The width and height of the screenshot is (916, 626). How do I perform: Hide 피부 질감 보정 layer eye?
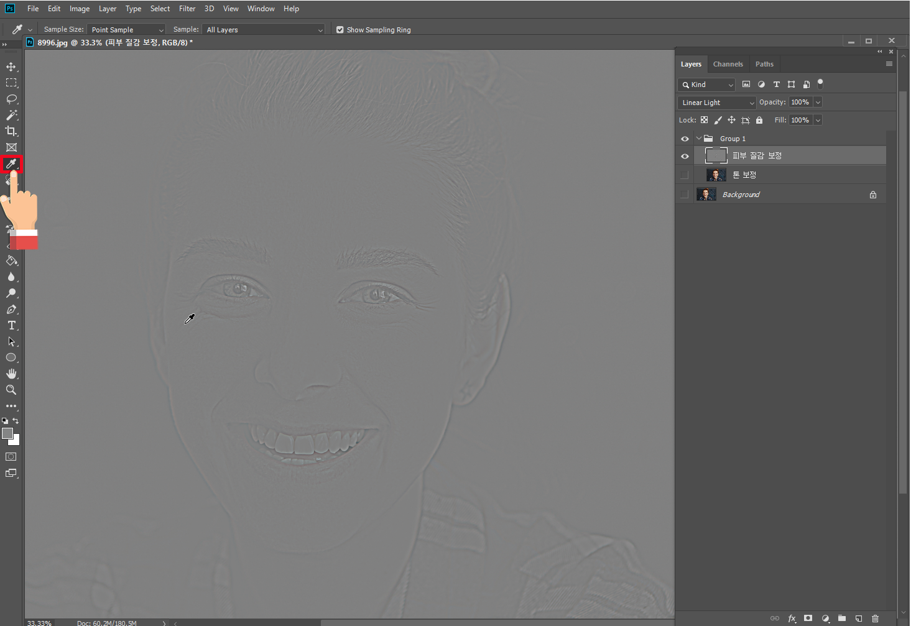[x=685, y=156]
